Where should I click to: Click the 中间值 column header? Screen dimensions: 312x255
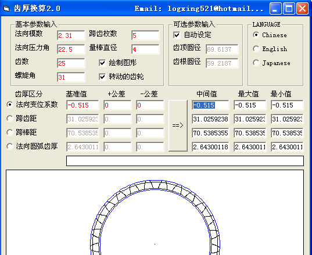(x=207, y=94)
